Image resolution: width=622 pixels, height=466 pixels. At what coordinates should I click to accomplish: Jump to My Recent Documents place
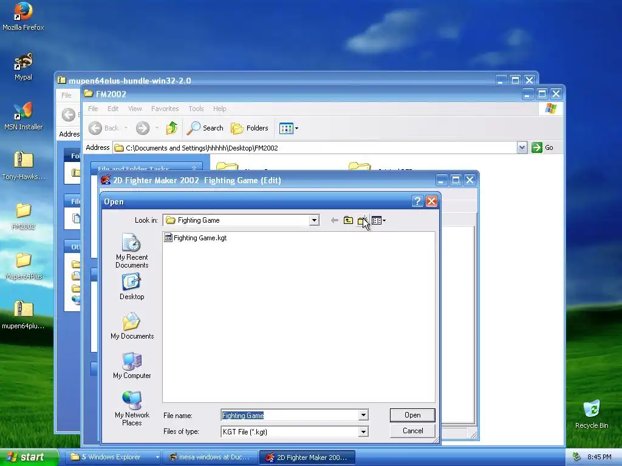pyautogui.click(x=132, y=251)
